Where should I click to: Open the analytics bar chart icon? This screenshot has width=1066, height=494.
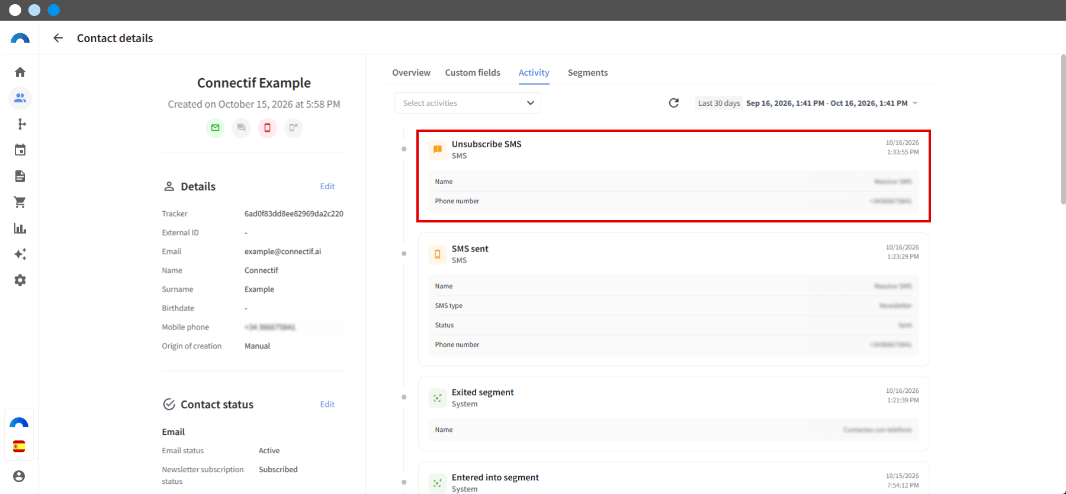coord(20,228)
